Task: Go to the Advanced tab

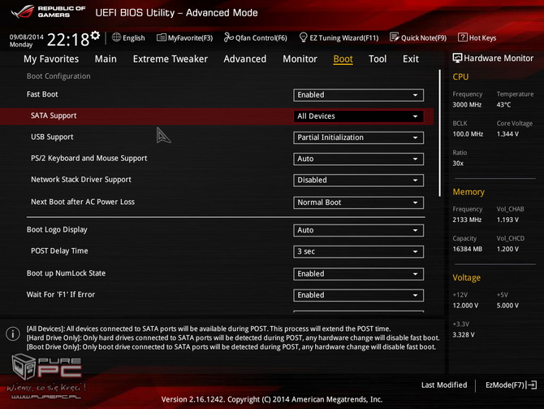Action: (245, 59)
